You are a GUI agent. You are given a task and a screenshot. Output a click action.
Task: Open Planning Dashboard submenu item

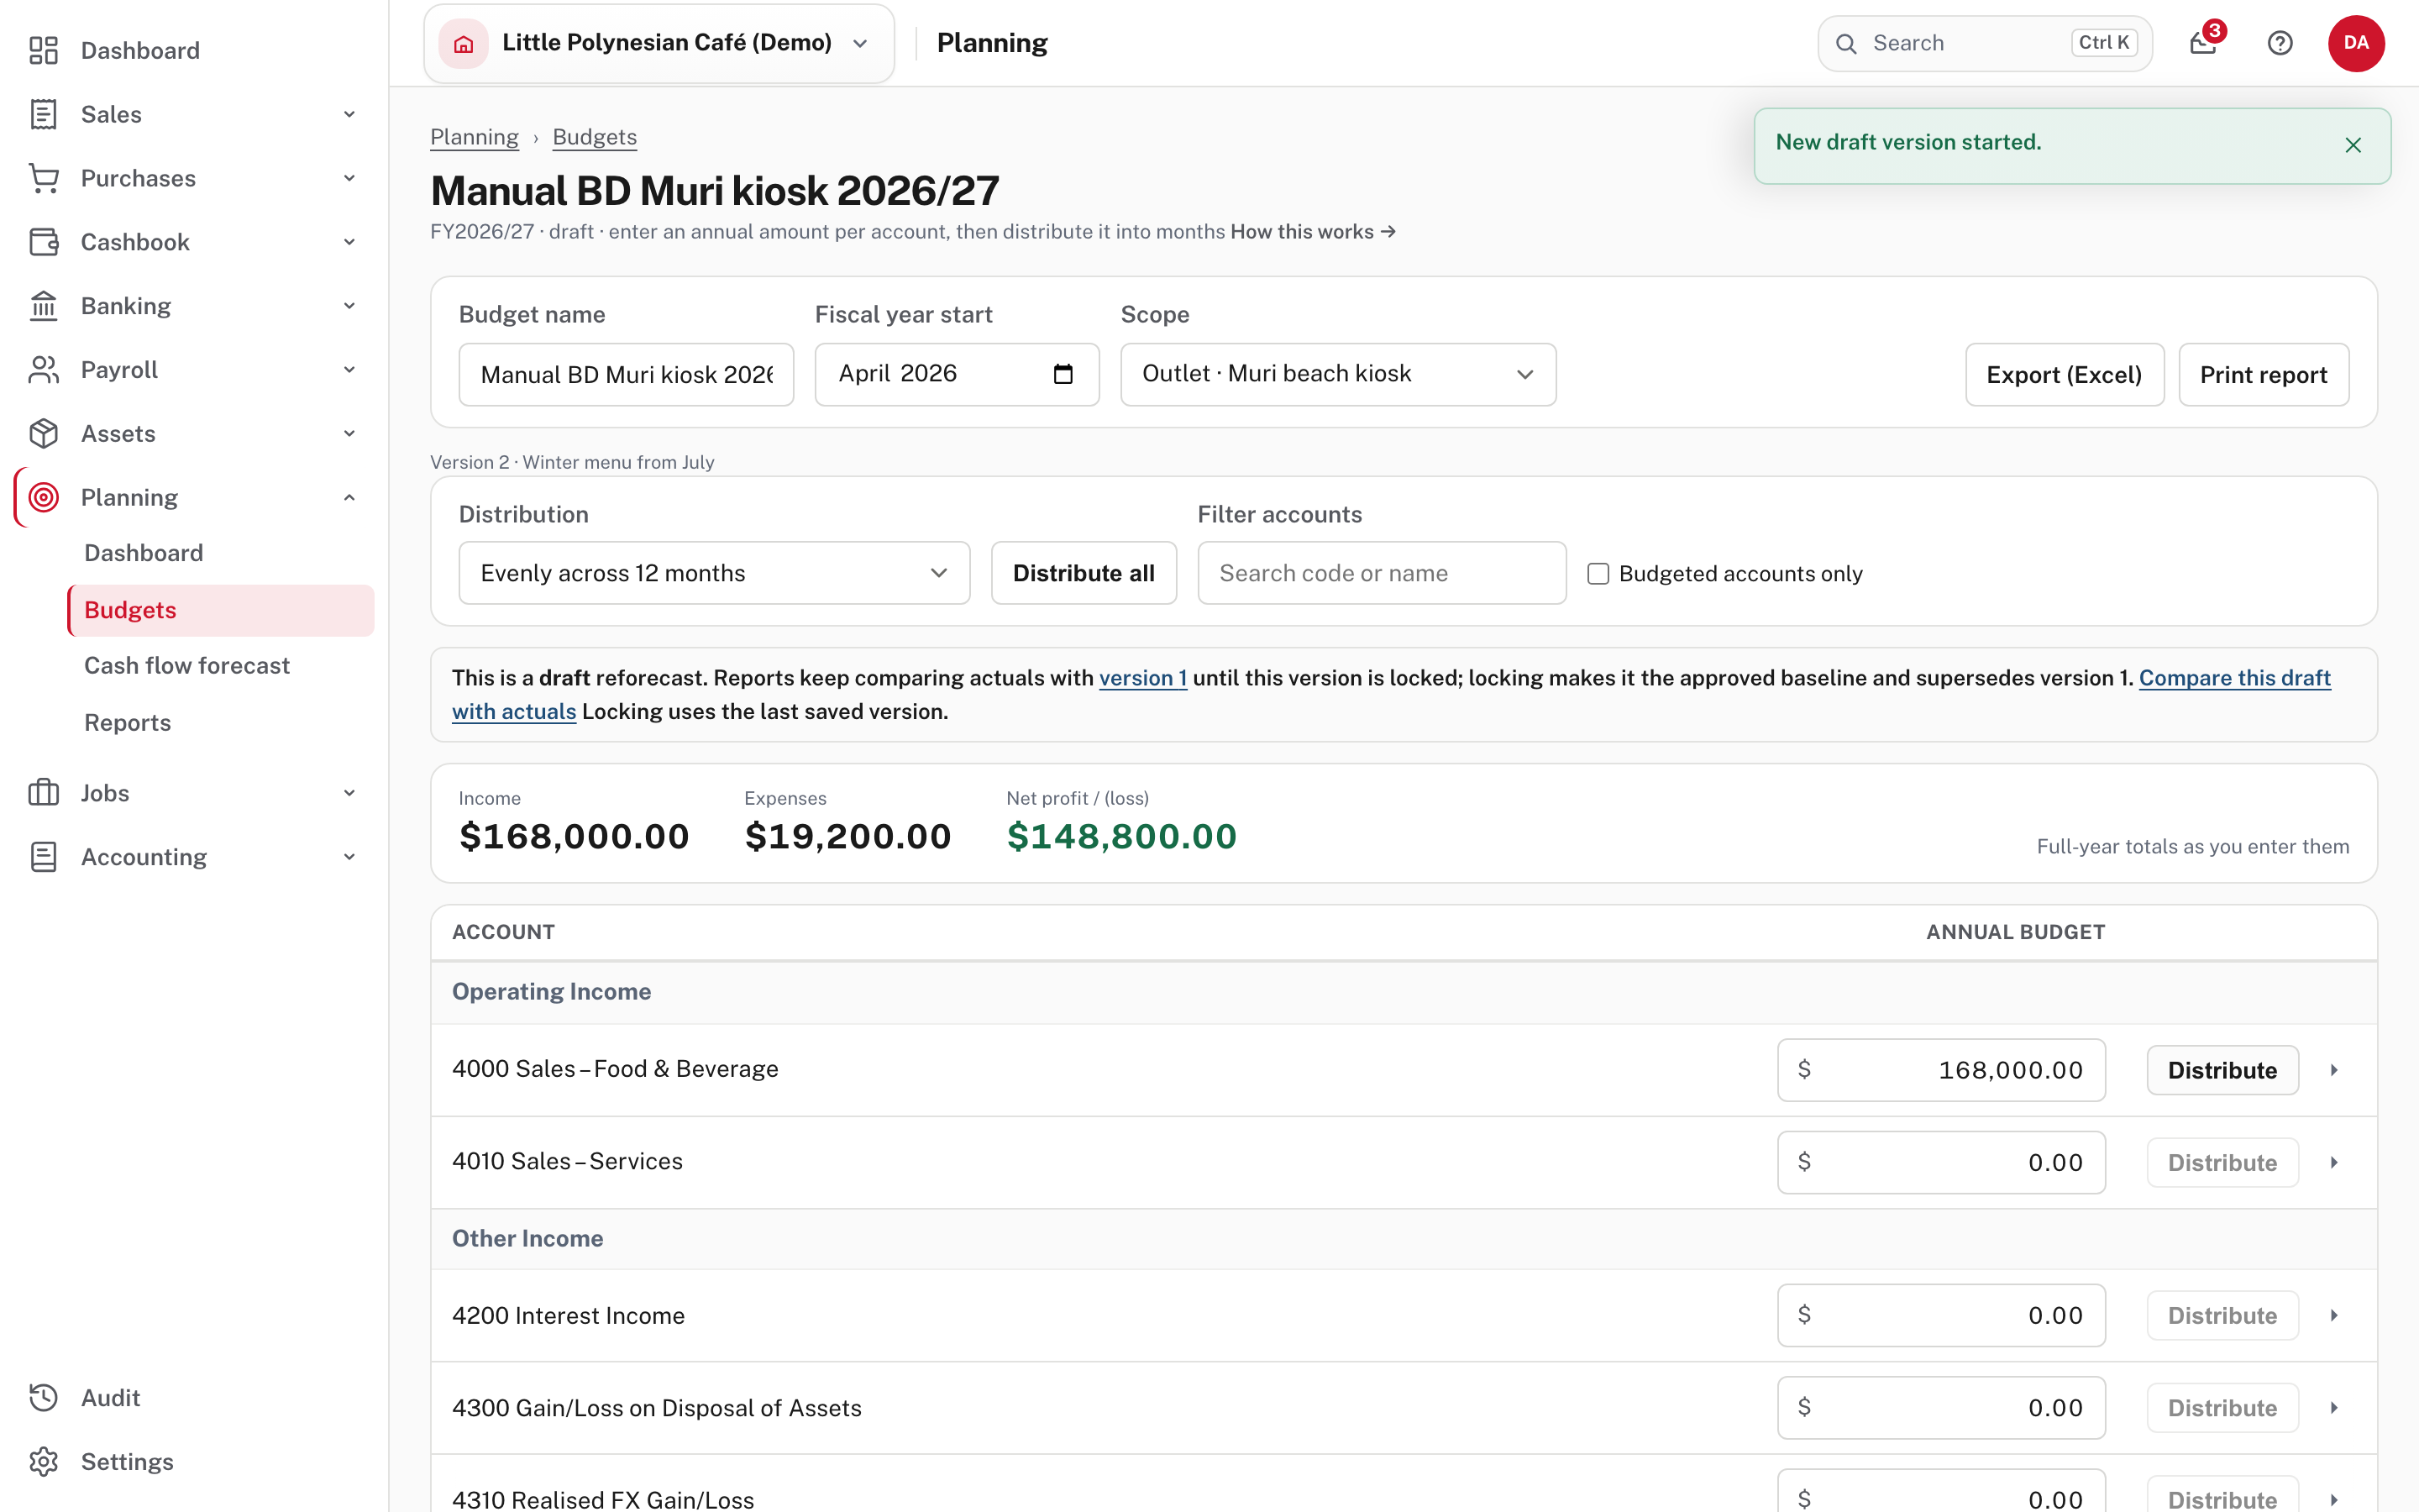point(144,553)
